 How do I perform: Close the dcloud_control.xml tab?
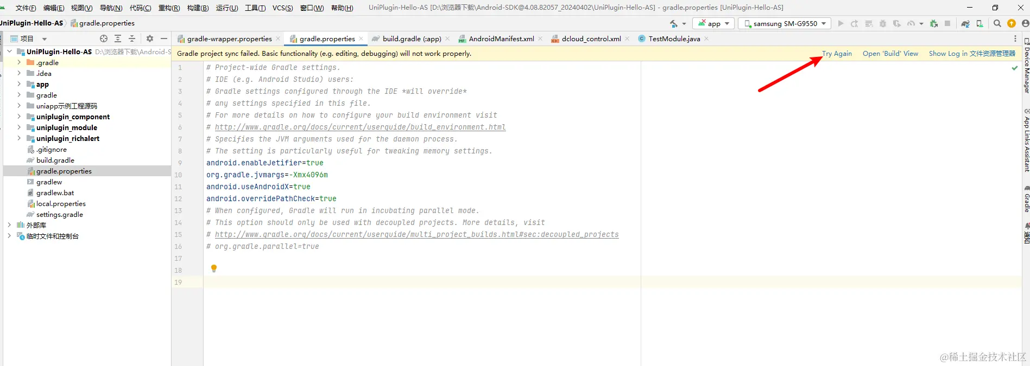click(627, 38)
